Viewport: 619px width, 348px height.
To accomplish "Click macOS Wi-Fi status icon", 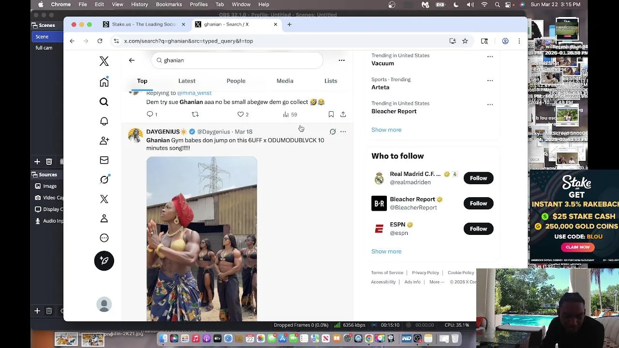I will (x=484, y=4).
